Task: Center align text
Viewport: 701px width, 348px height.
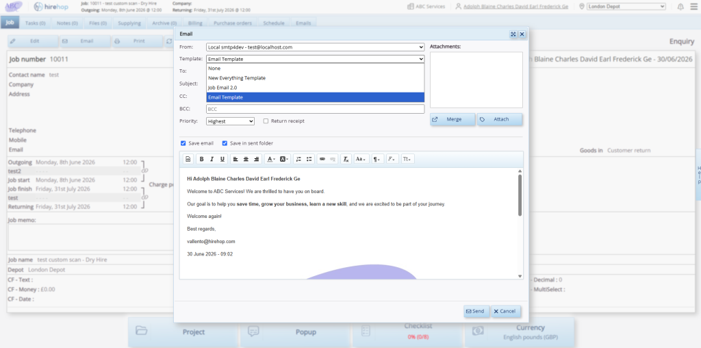Action: tap(246, 159)
